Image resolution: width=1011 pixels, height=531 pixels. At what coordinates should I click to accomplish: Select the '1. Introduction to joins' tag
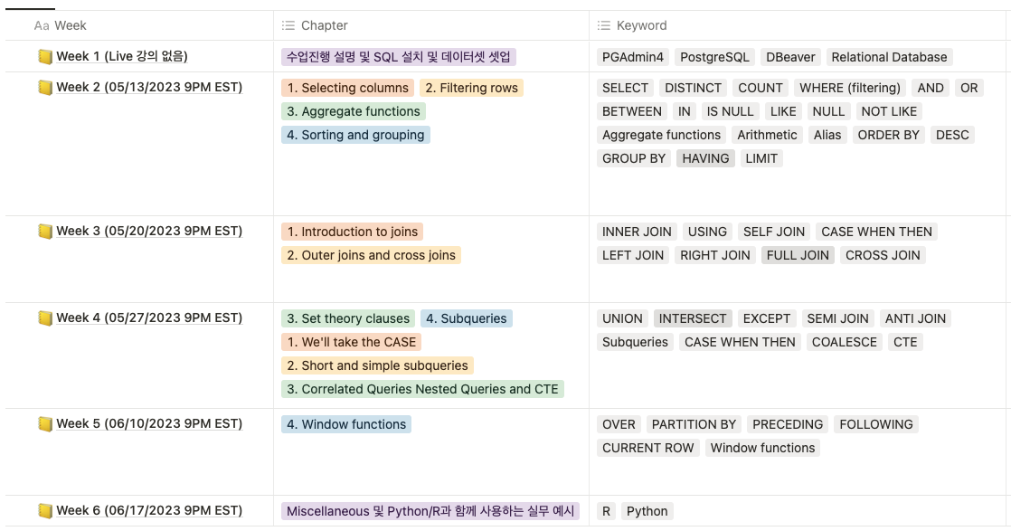point(352,232)
